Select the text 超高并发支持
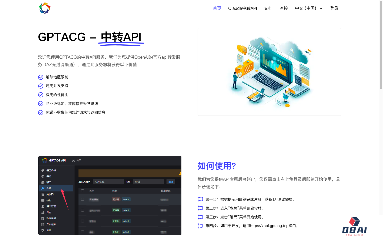Viewport: 383px width, 239px height. point(57,86)
